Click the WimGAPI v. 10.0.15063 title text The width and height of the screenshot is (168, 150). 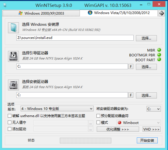click(108, 5)
